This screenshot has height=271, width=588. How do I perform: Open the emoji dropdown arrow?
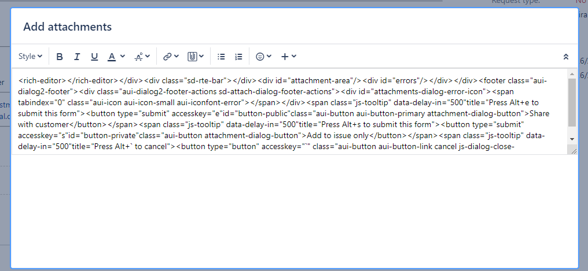(269, 56)
